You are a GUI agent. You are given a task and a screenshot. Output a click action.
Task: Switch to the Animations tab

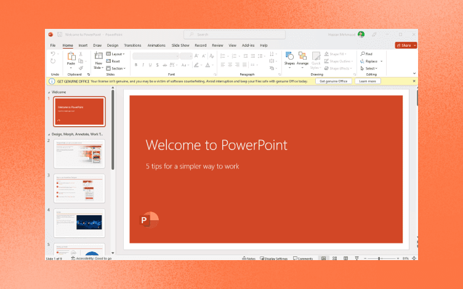(156, 45)
